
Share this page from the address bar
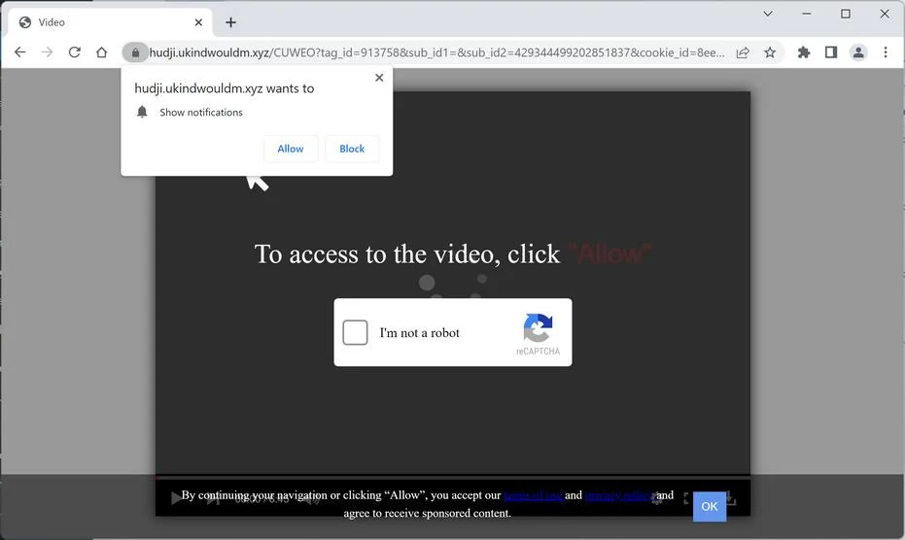click(743, 52)
